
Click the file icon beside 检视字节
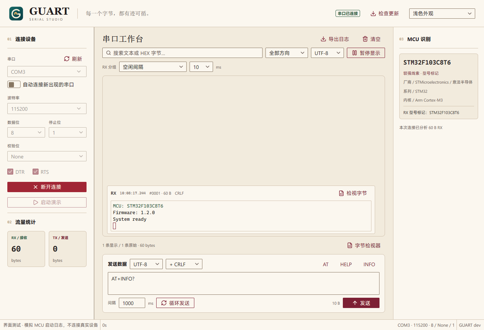341,193
